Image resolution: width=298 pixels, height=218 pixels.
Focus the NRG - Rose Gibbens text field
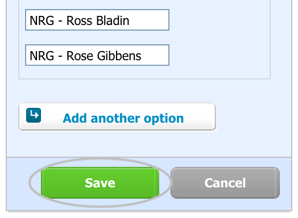coord(97,55)
